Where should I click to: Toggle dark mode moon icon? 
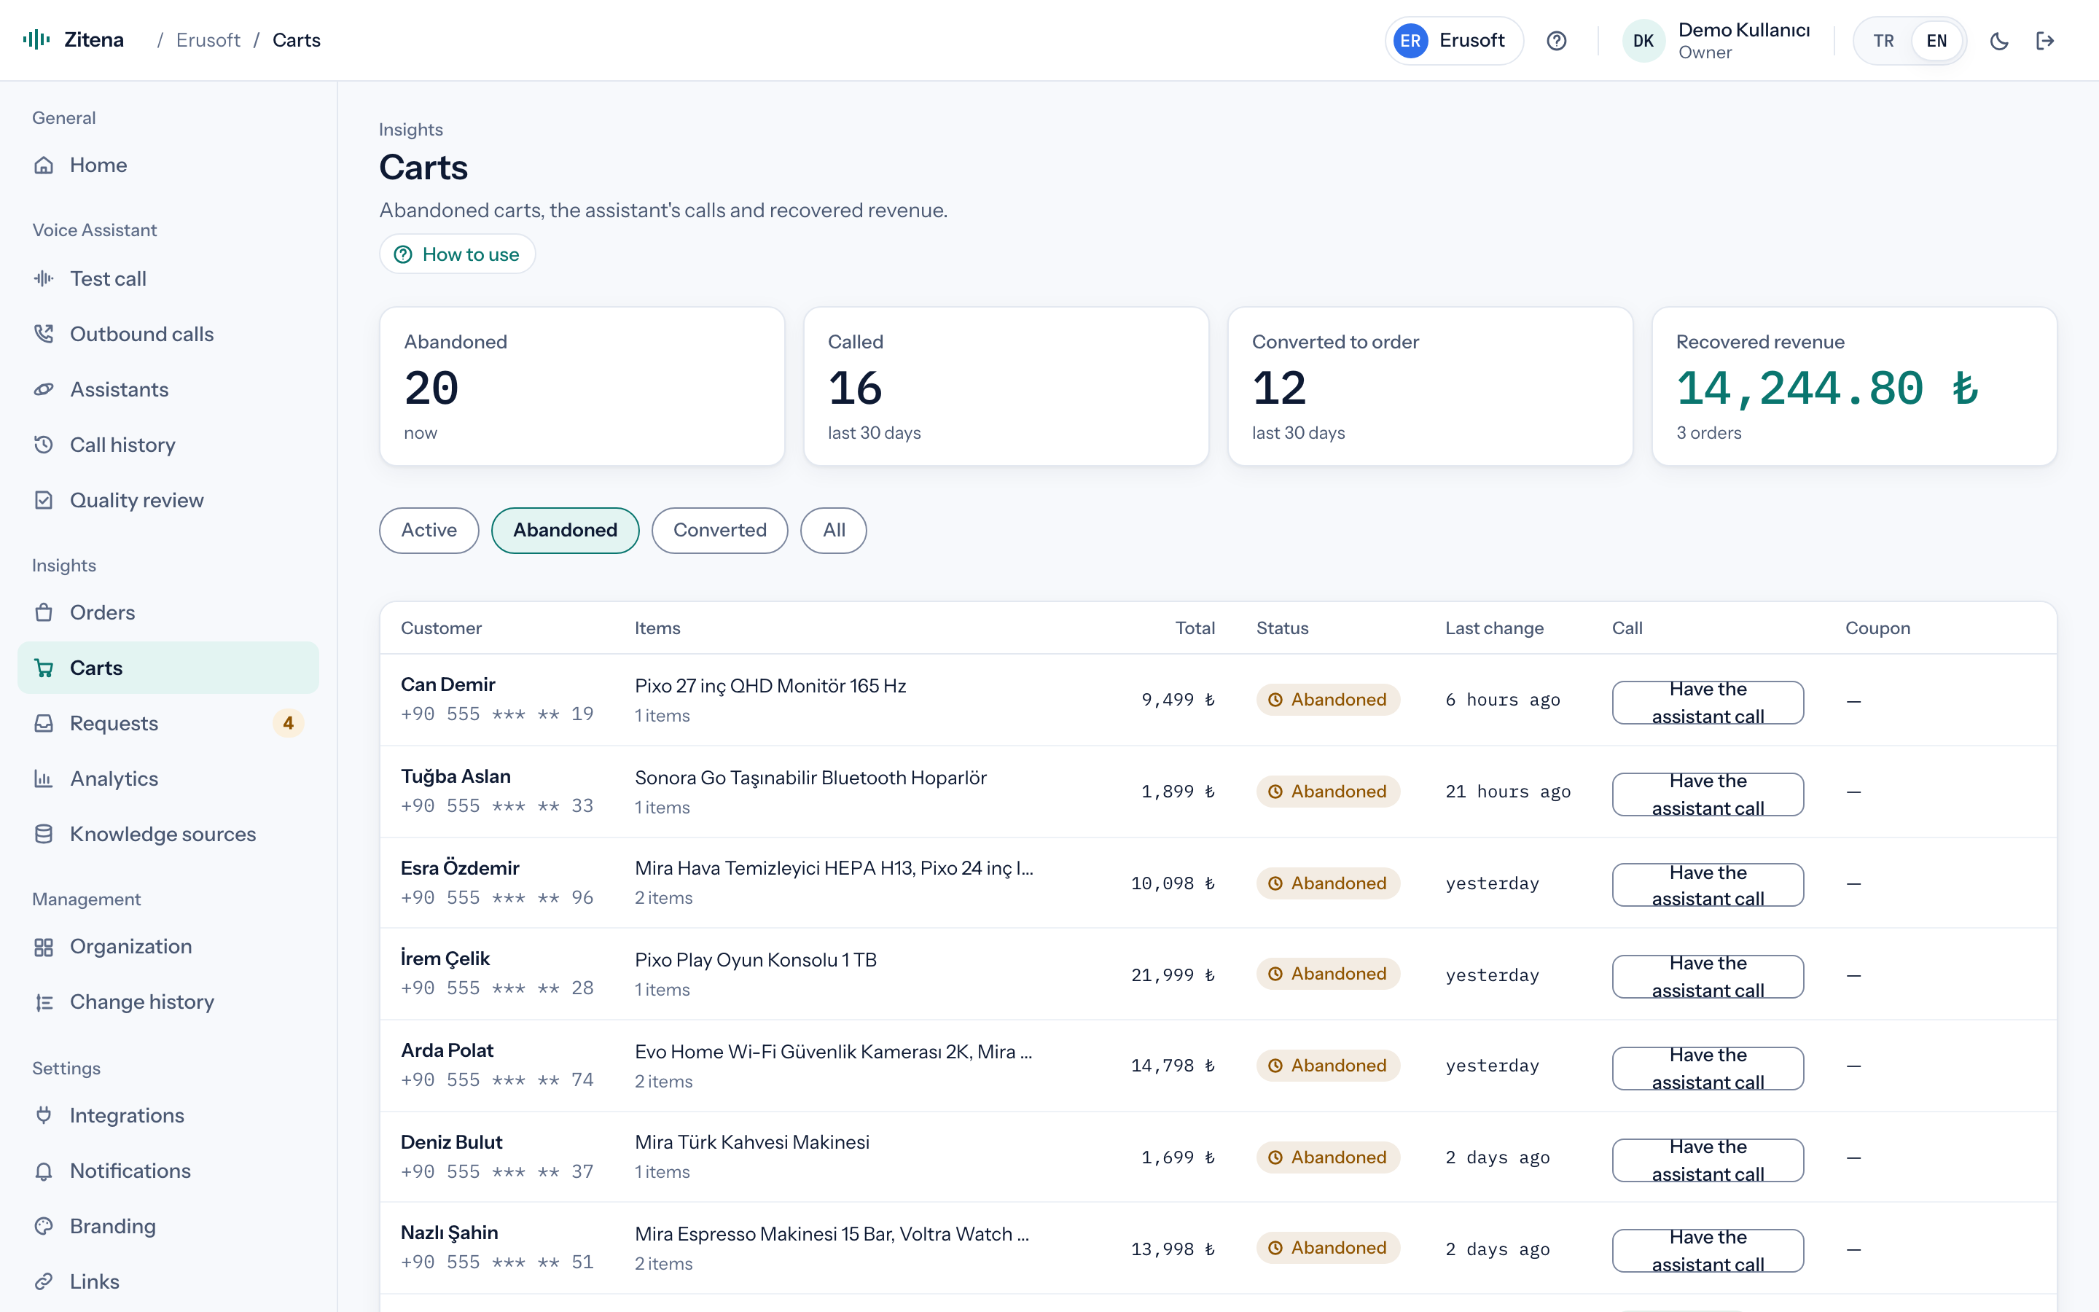[1999, 41]
